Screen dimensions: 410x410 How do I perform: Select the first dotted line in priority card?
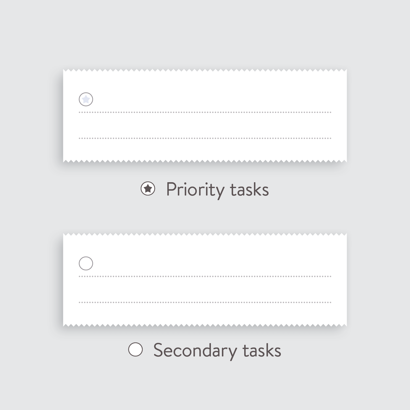click(x=205, y=112)
